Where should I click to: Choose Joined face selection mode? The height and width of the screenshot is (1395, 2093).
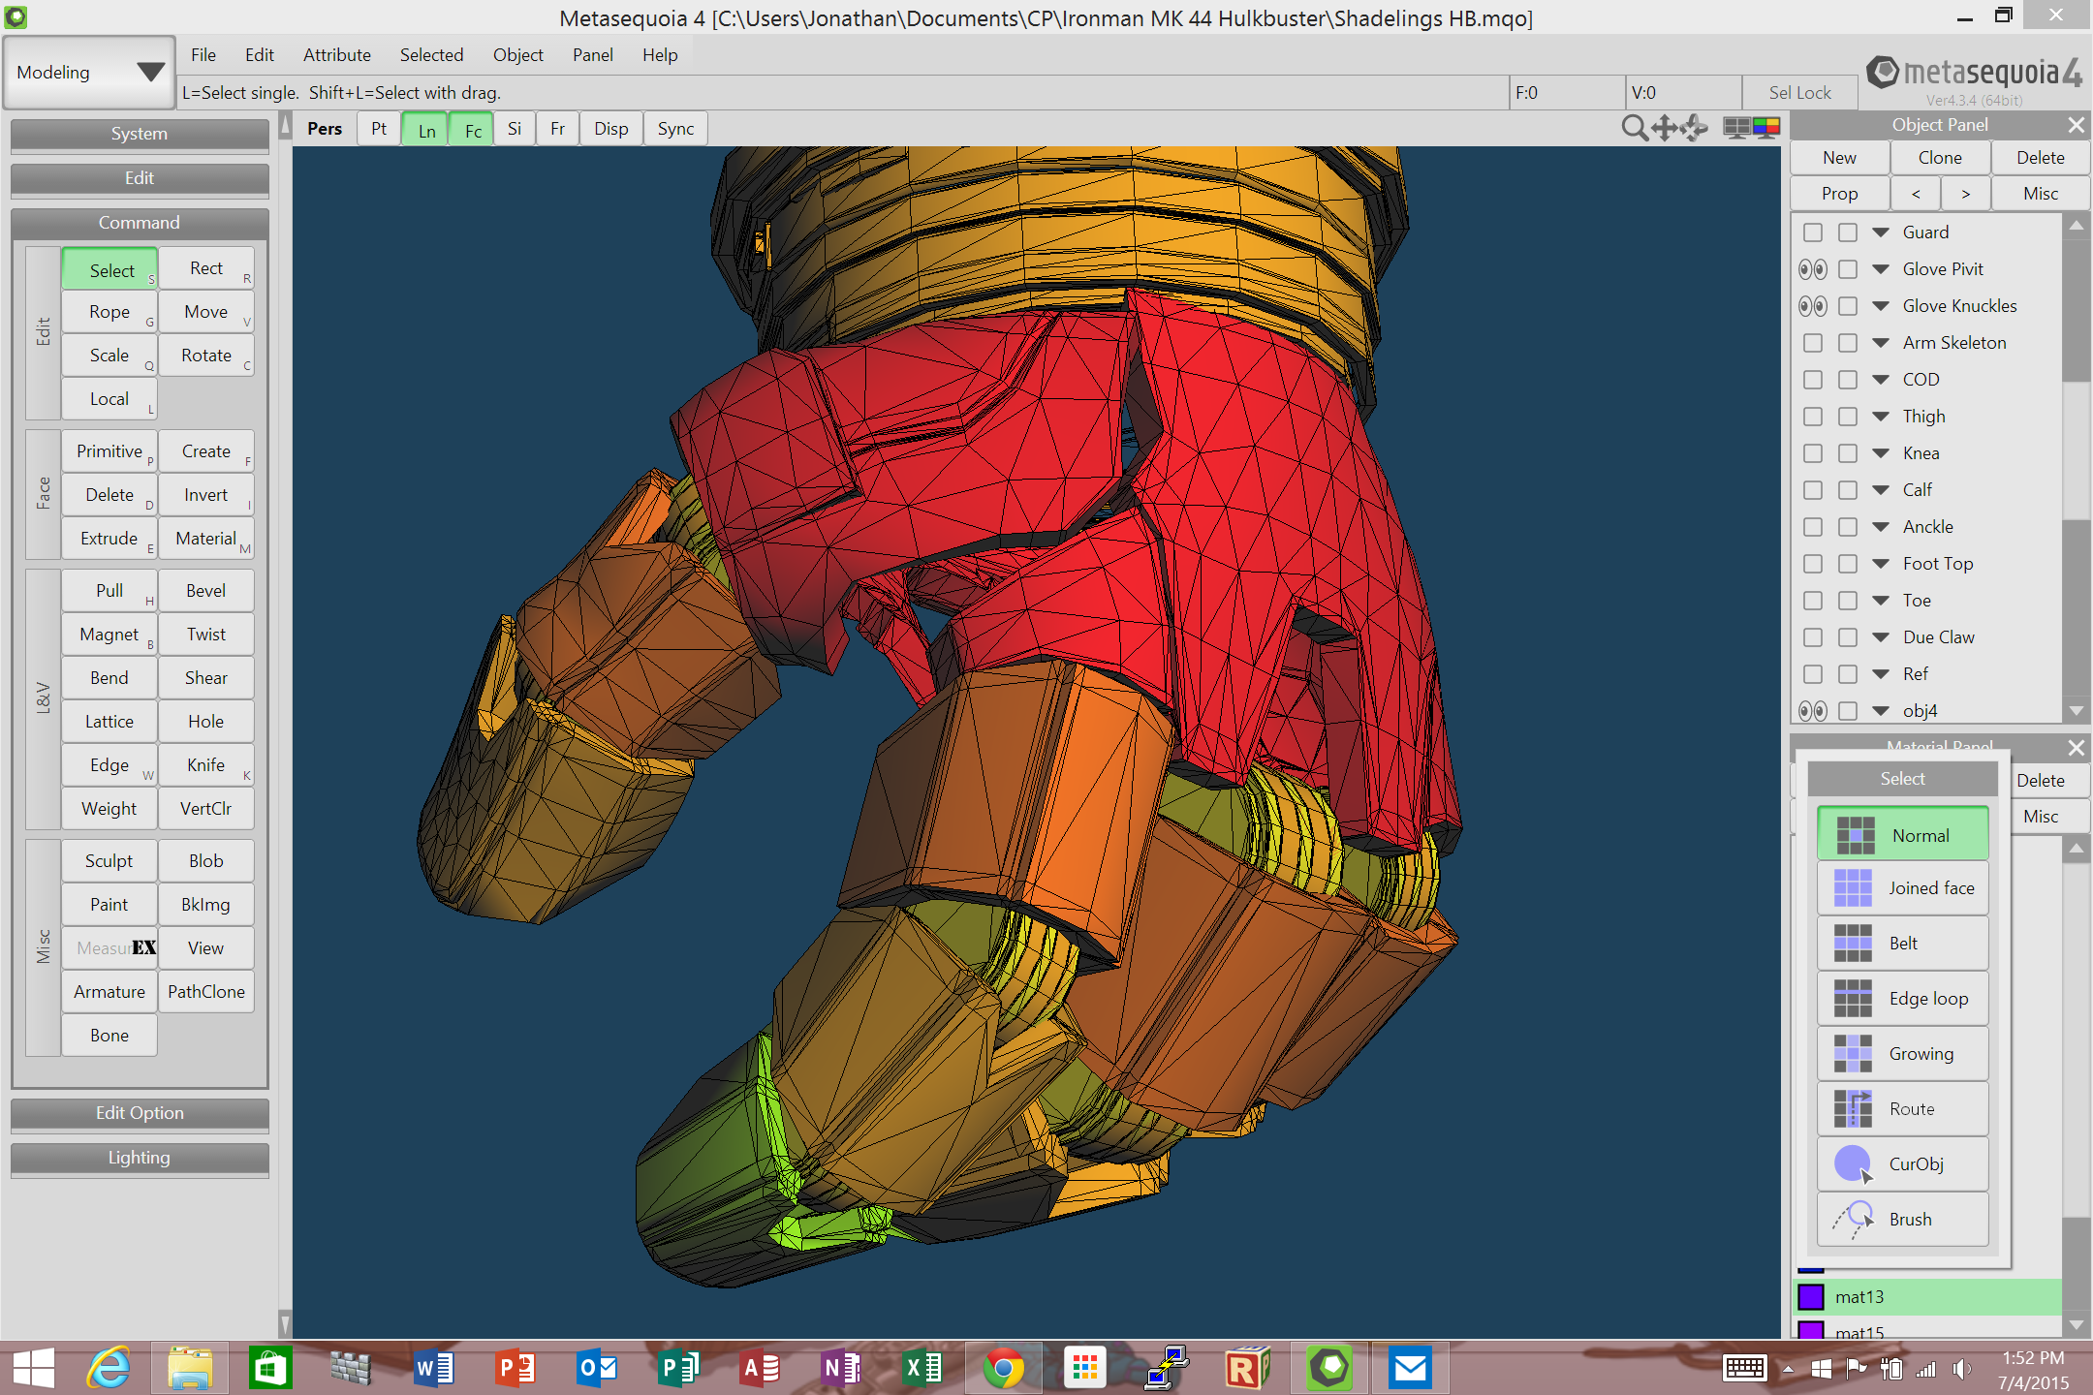[1903, 887]
